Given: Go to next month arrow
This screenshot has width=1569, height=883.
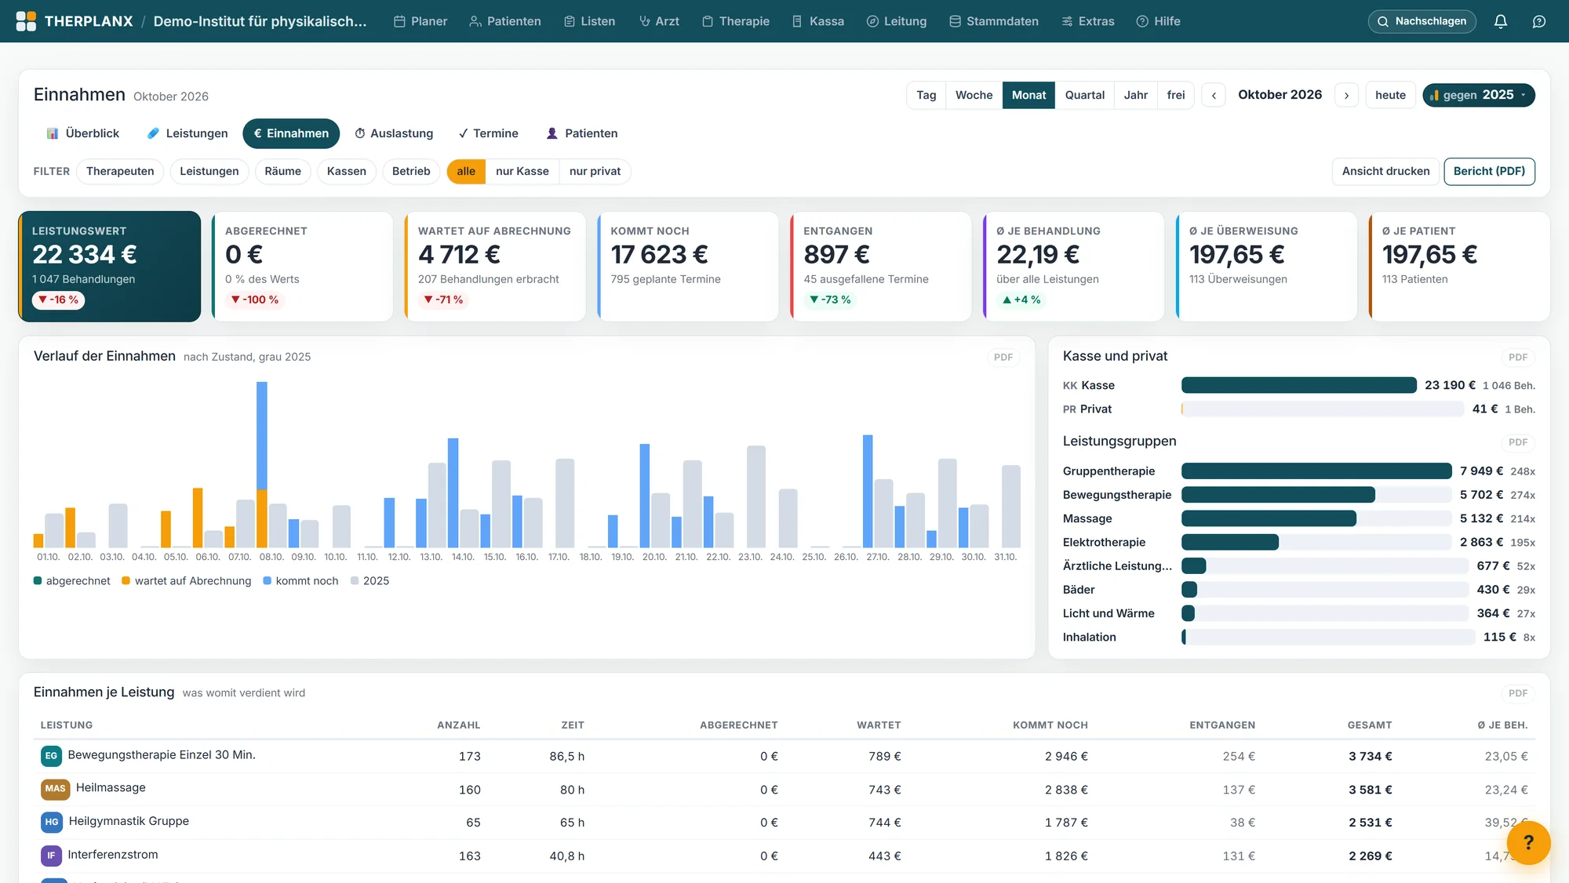Looking at the screenshot, I should coord(1346,95).
